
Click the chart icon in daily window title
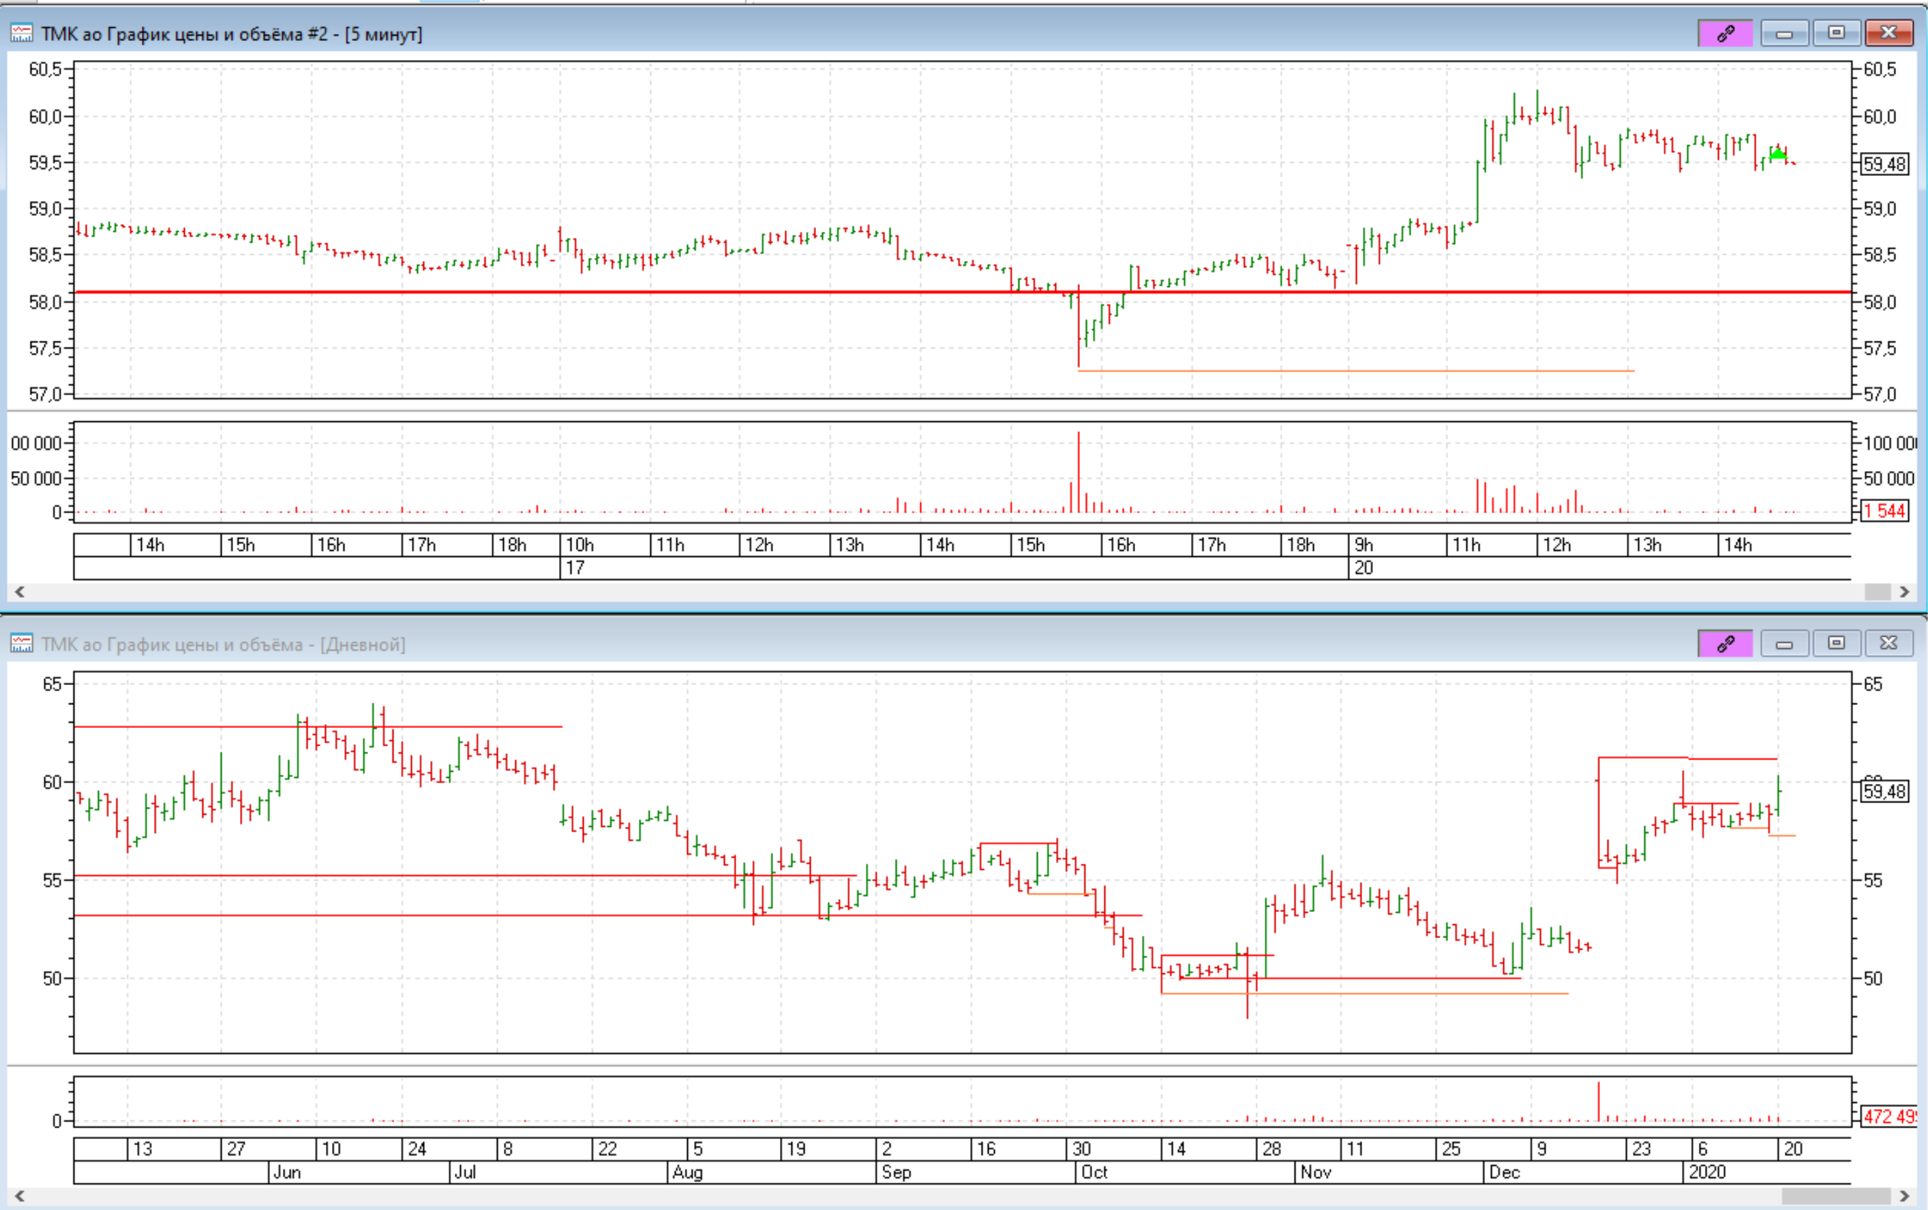[x=22, y=644]
